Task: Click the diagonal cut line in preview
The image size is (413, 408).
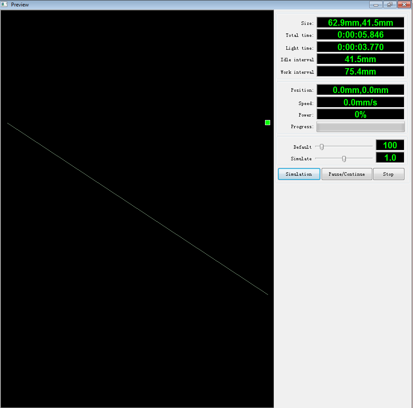Action: point(138,209)
